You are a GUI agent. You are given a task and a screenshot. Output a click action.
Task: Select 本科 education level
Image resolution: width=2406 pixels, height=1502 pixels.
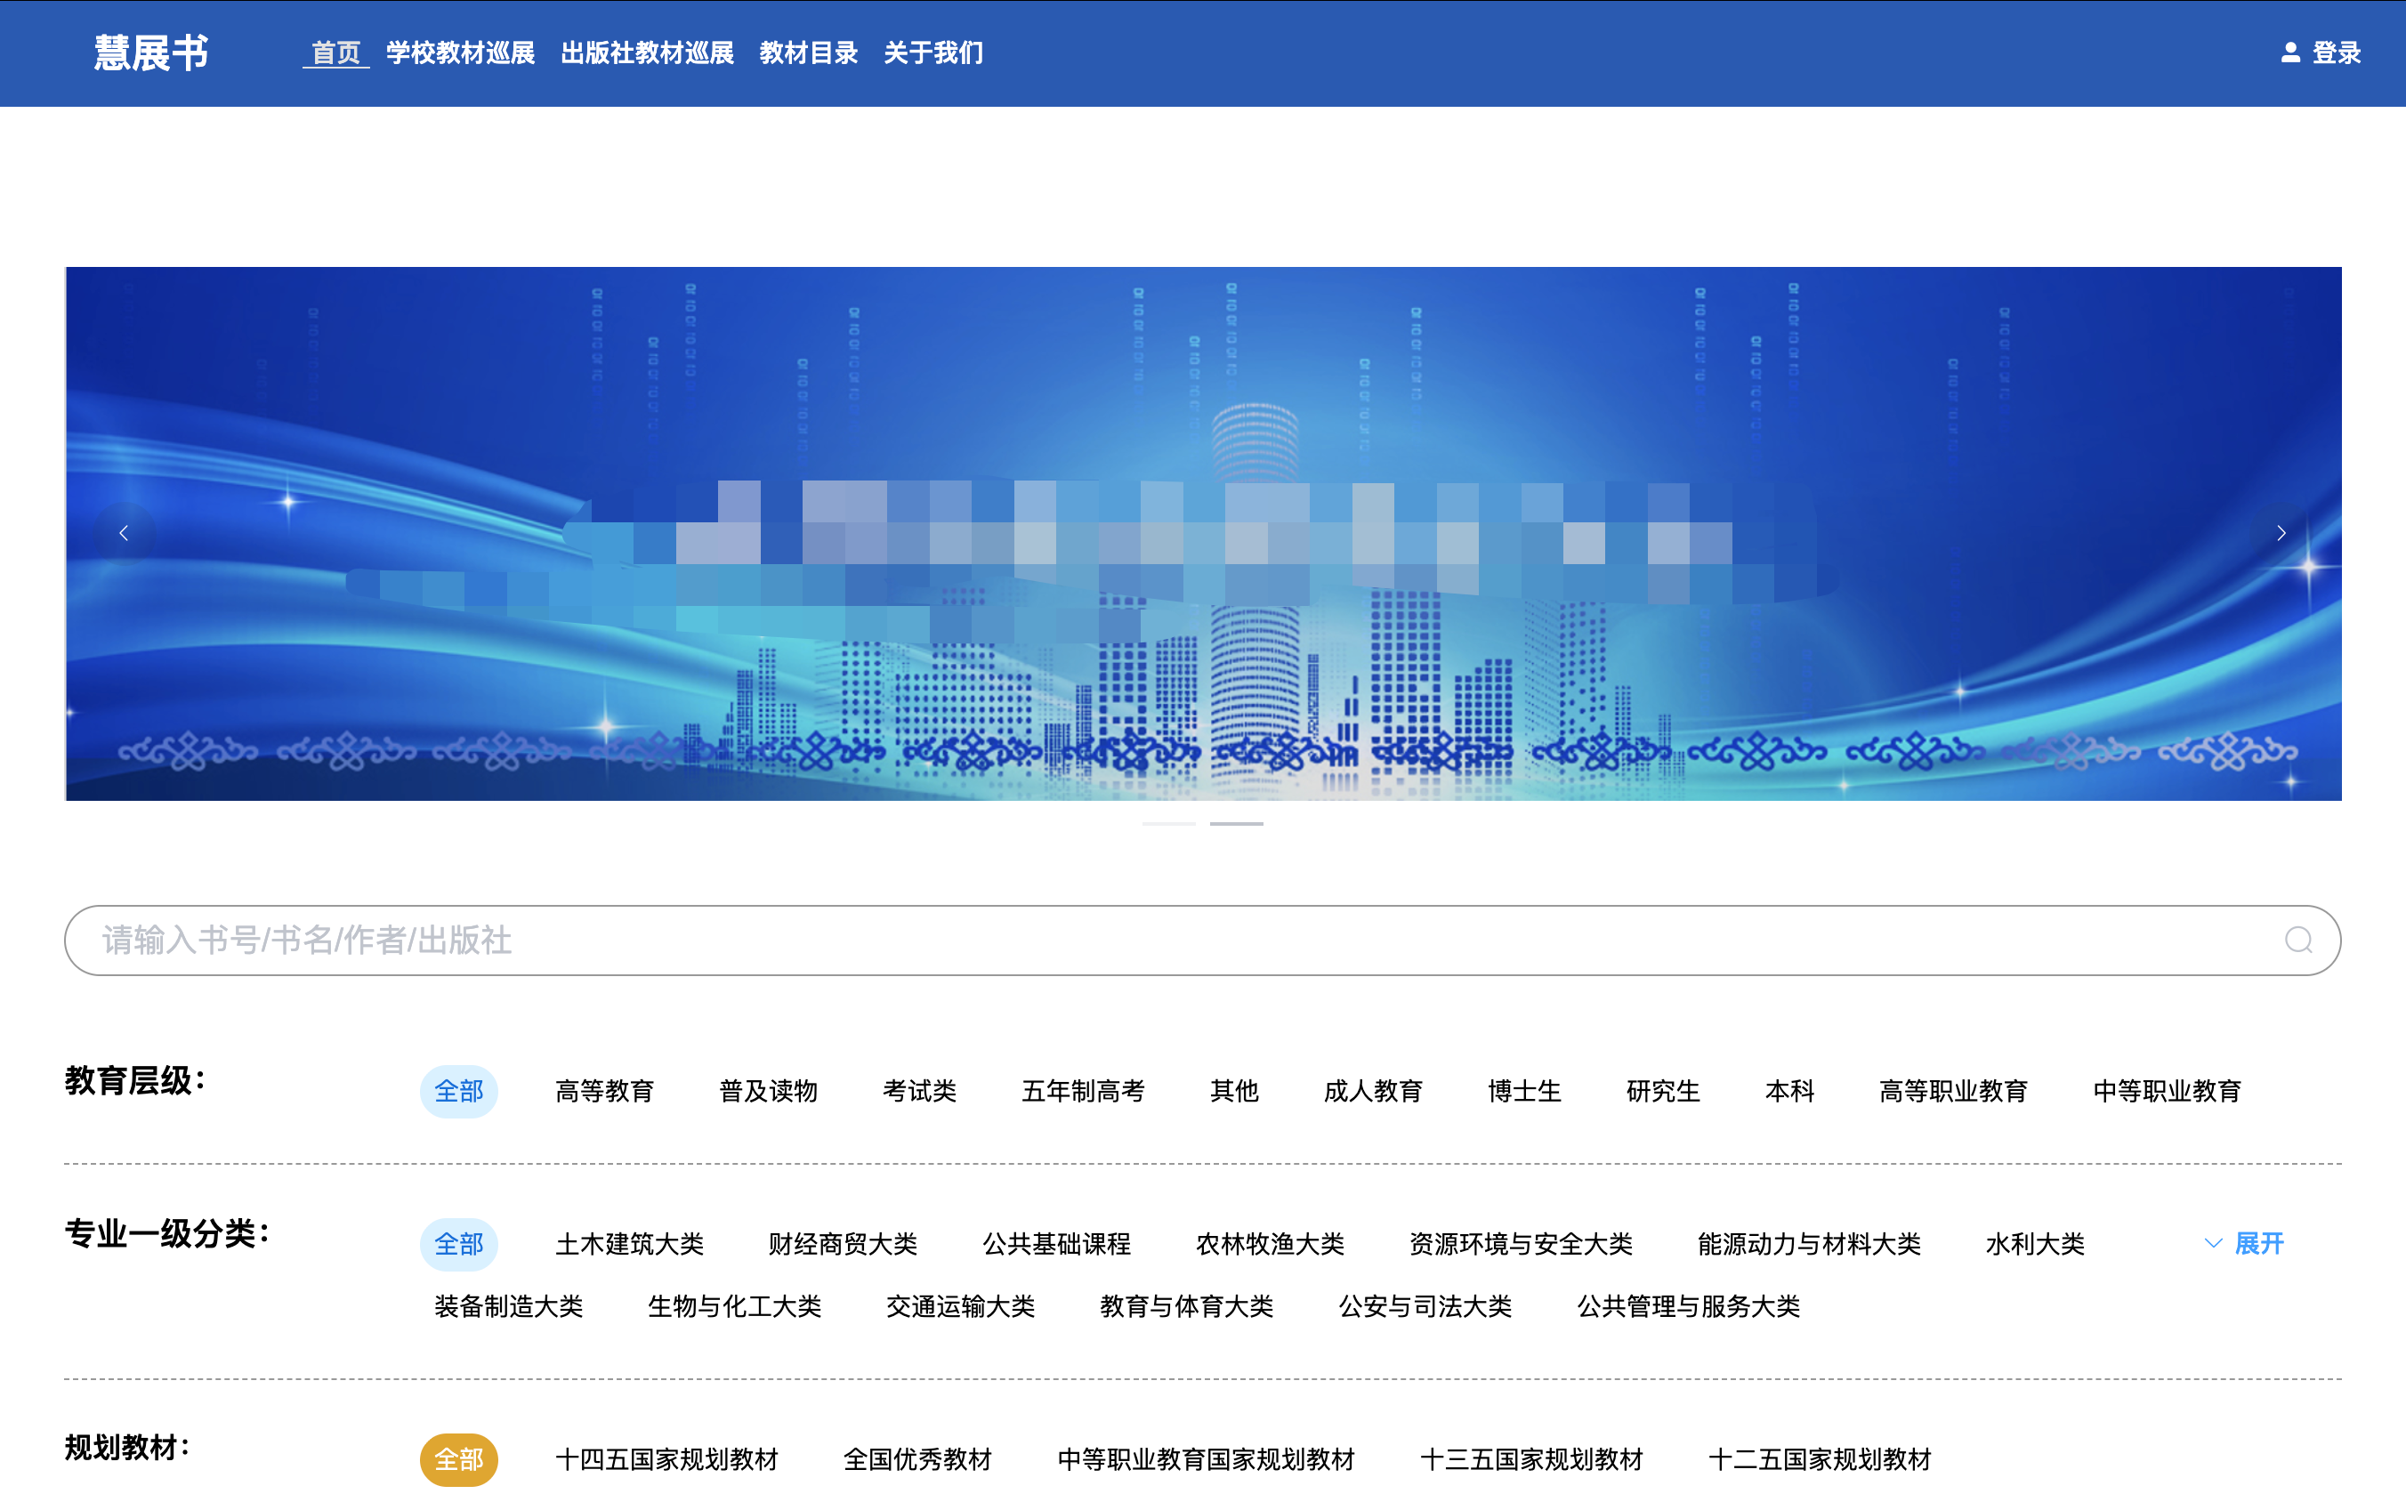1789,1091
